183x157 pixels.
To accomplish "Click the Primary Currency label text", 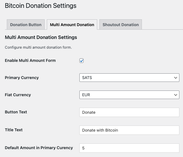I will (22, 78).
